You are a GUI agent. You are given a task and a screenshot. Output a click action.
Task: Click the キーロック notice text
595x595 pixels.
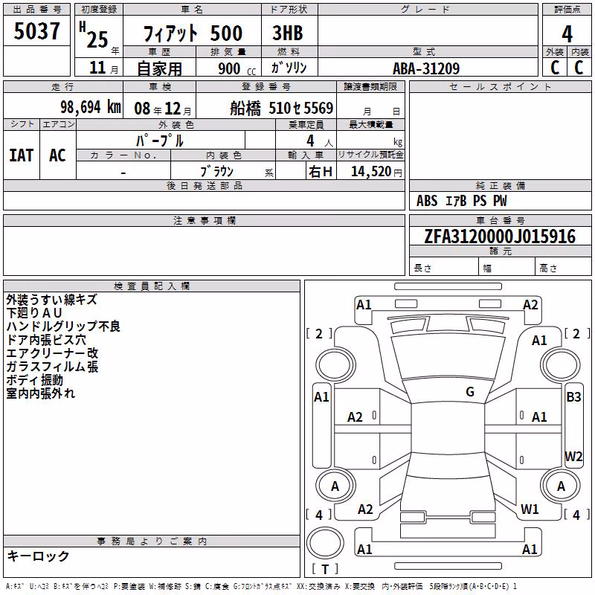click(x=38, y=556)
